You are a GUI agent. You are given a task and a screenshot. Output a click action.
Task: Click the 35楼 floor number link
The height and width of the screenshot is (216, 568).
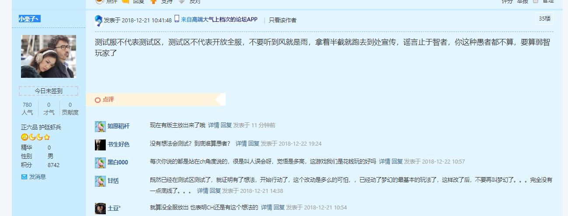[x=545, y=18]
